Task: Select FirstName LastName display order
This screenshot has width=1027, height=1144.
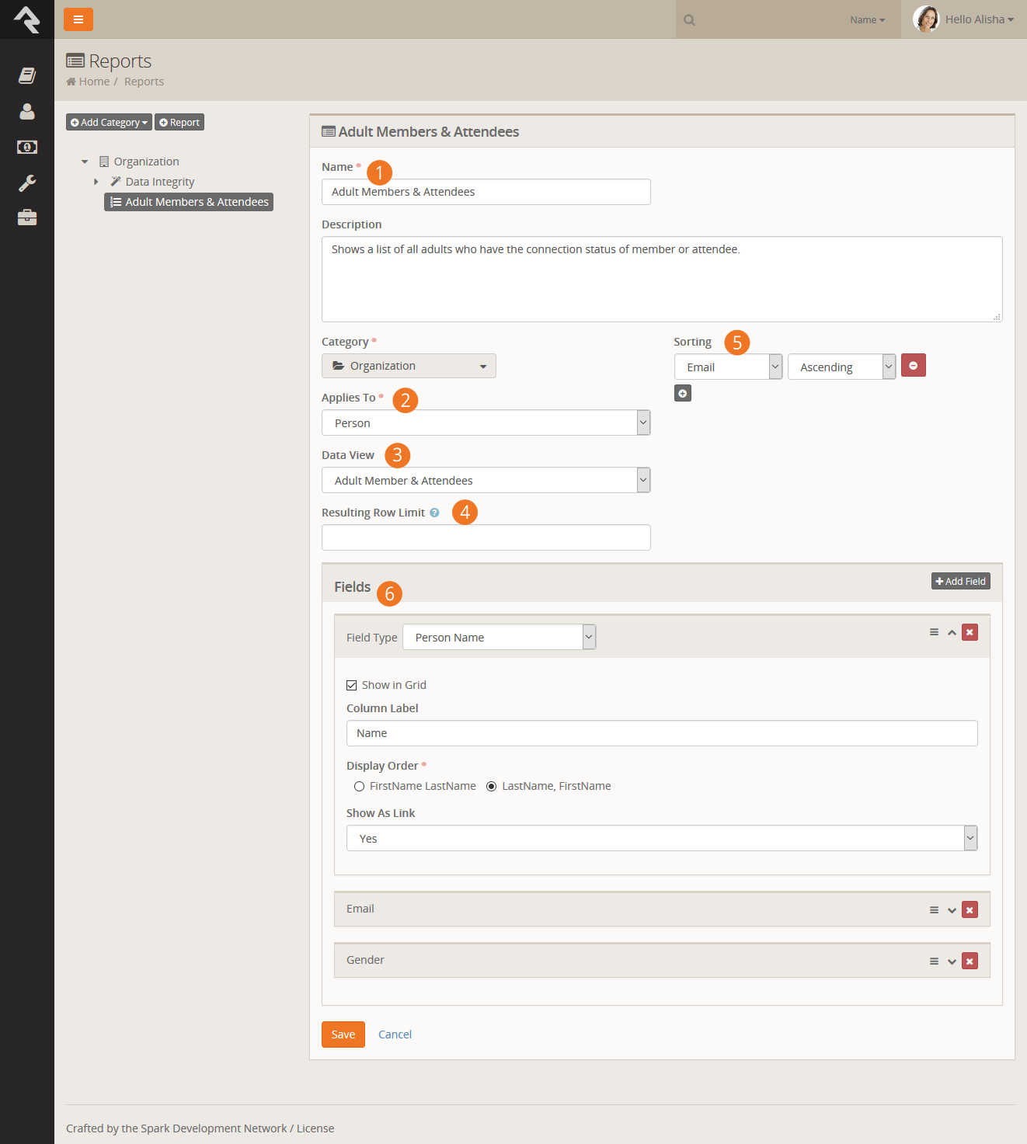Action: click(359, 787)
